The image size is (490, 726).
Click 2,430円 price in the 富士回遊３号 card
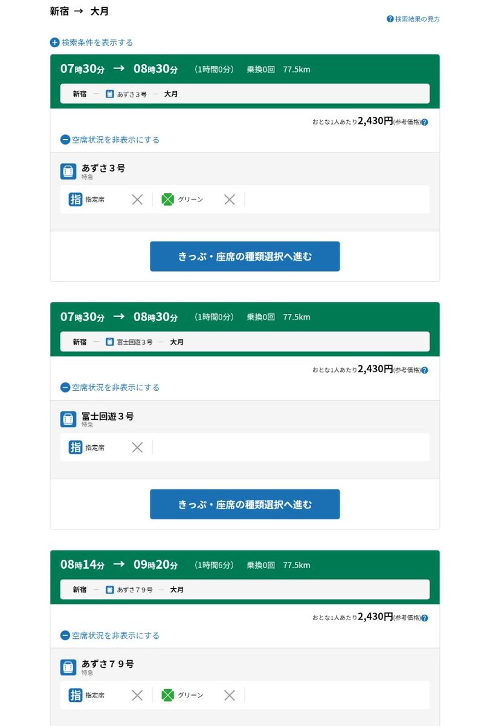point(375,369)
